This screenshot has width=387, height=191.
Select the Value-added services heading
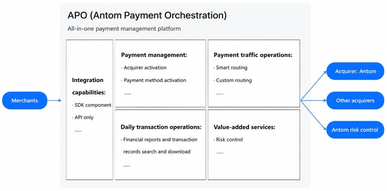click(x=244, y=127)
